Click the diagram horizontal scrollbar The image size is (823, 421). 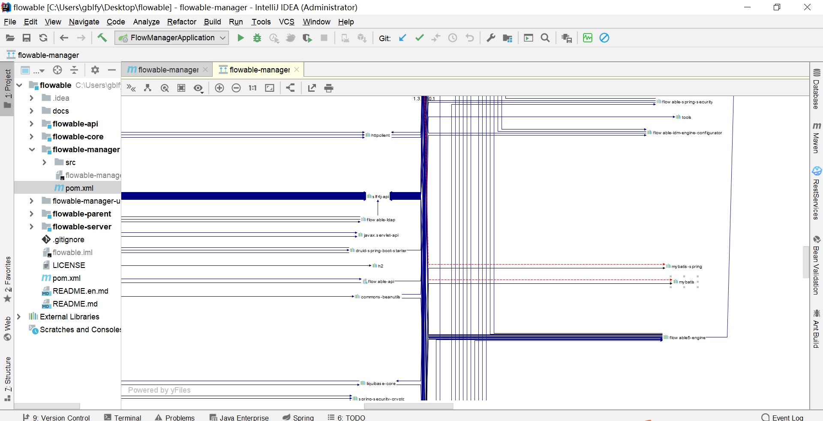pyautogui.click(x=408, y=406)
